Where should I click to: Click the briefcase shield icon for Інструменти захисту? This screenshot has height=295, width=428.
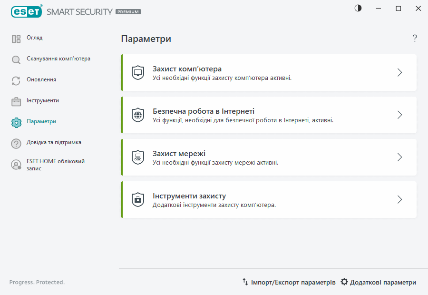[138, 199]
